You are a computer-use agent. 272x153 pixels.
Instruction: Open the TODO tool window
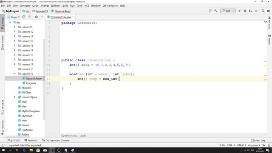(14, 140)
